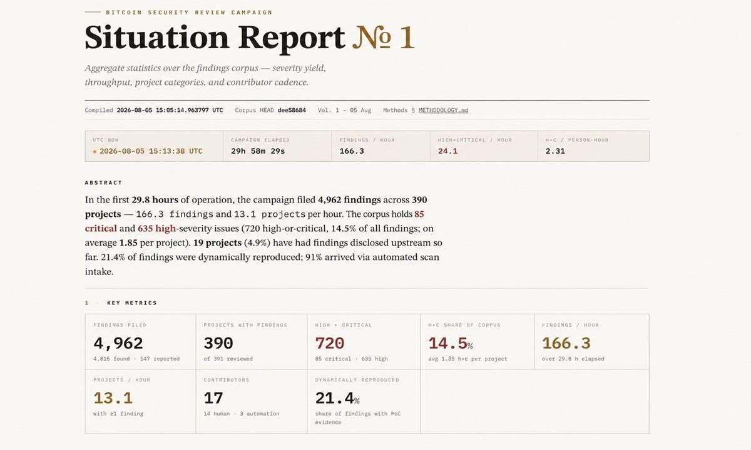
Task: Click the bold 4,962 findings in abstract
Action: pos(349,200)
